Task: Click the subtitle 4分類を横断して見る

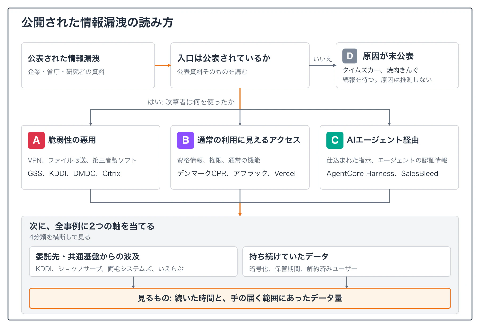Action: point(60,237)
